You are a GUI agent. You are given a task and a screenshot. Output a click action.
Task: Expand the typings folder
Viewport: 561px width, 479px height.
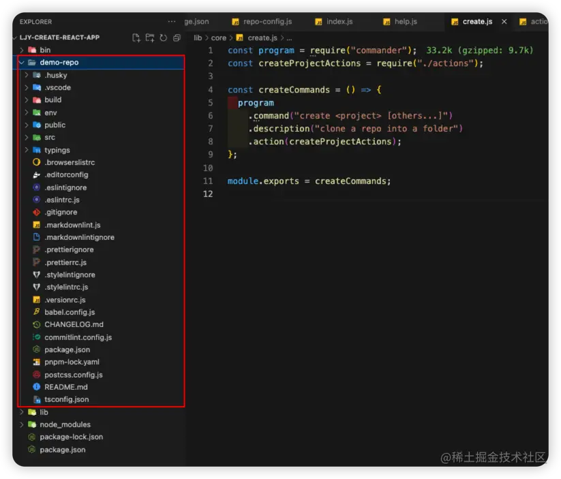click(27, 151)
